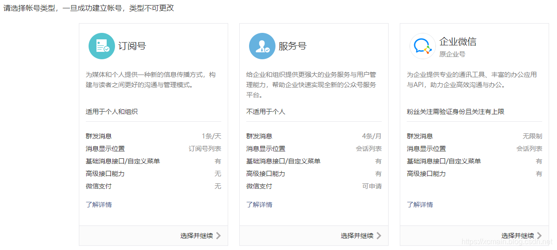557x250 pixels.
Task: Click the arrow next to 订阅号's 选择并继续
Action: click(x=218, y=236)
